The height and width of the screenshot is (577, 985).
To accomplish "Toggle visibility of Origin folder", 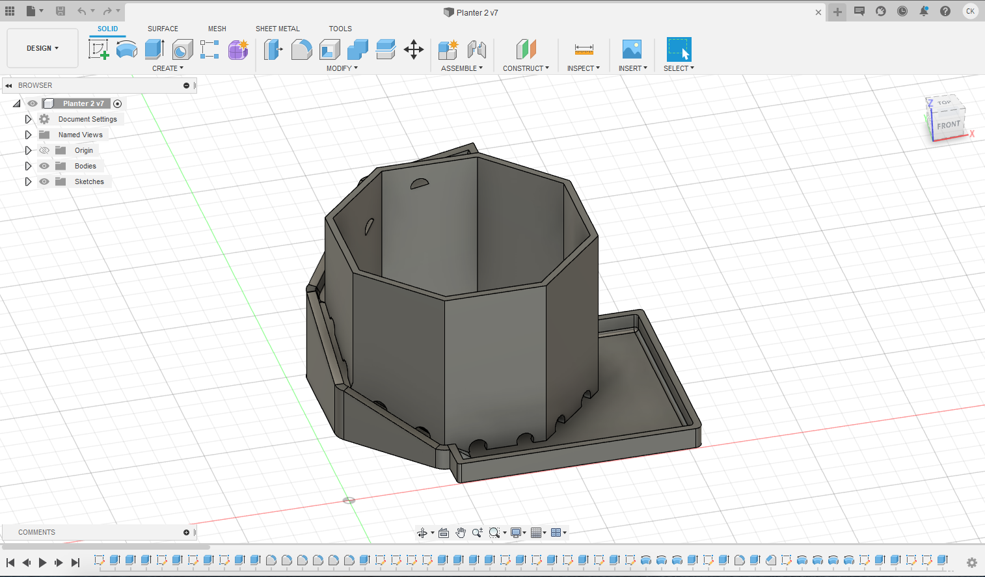I will pos(44,150).
